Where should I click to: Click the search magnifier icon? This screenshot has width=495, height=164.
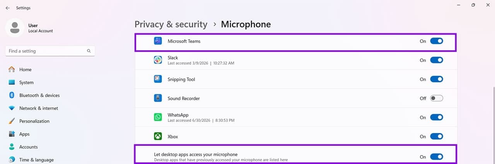[89, 51]
